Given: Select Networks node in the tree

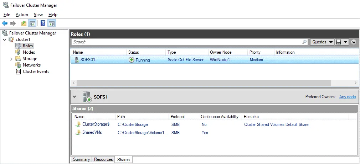Looking at the screenshot, I should coord(31,65).
